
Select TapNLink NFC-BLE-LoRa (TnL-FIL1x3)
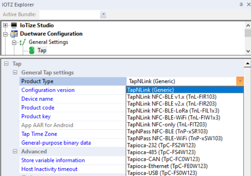point(185,111)
